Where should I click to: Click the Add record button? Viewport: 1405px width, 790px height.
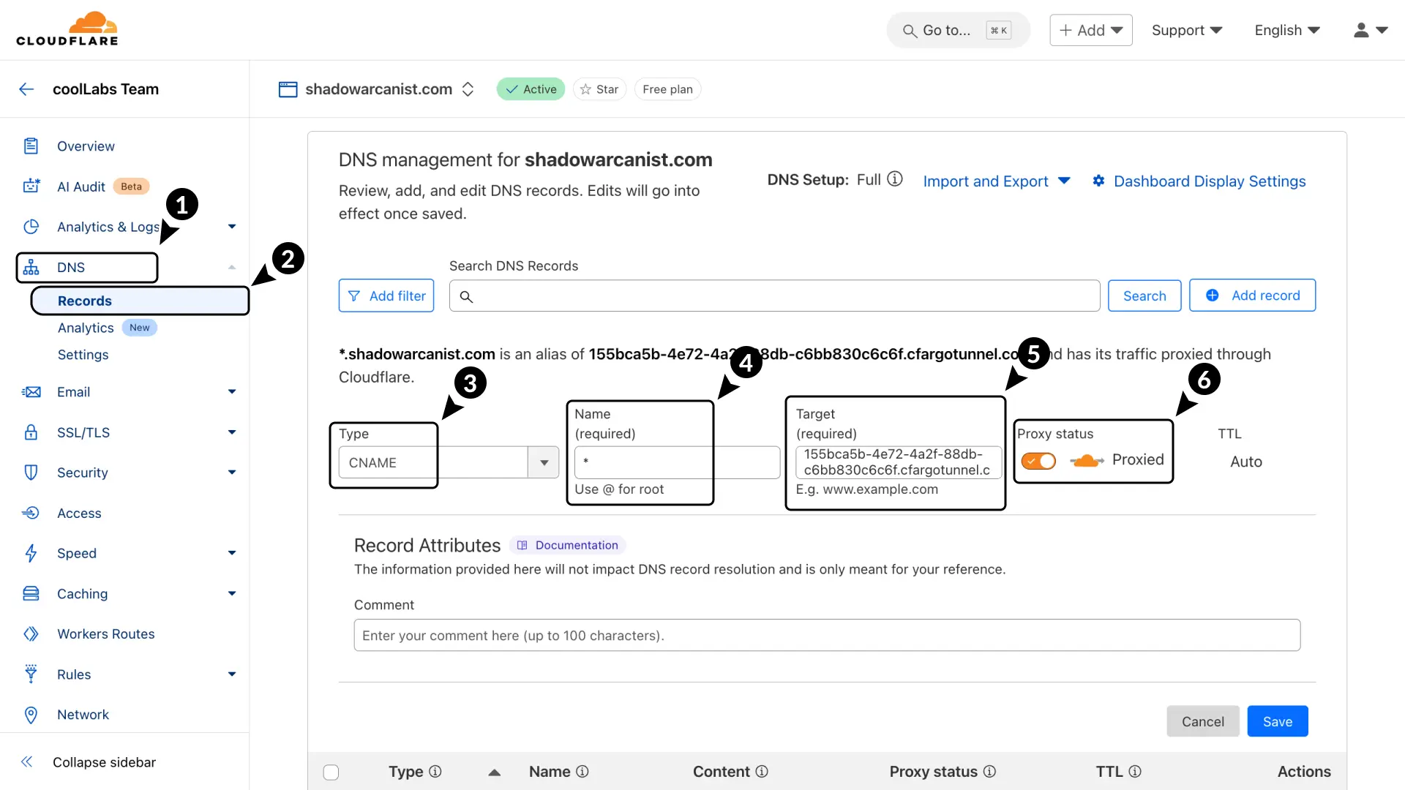click(1252, 296)
